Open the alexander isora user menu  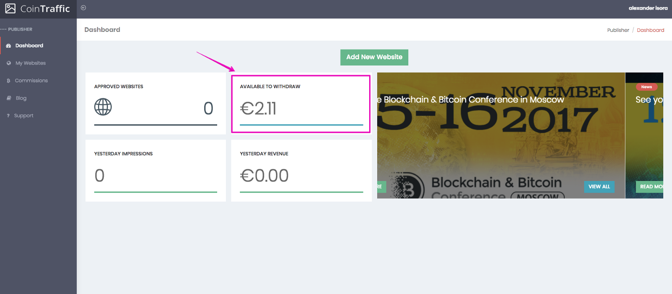(648, 8)
